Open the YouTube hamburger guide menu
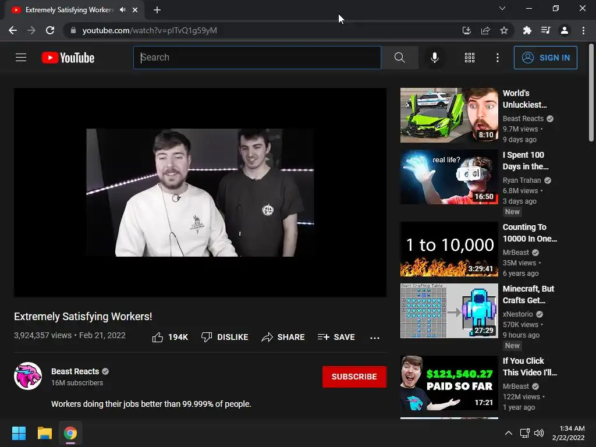Viewport: 596px width, 447px height. (21, 58)
